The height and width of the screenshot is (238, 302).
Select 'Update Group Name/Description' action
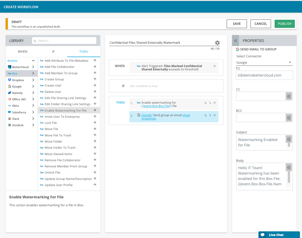coord(68,179)
